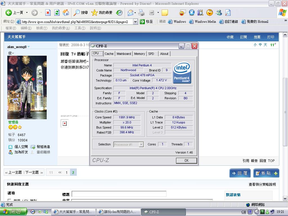
Task: Click the Intel Pentium 4 logo
Action: pos(182,73)
